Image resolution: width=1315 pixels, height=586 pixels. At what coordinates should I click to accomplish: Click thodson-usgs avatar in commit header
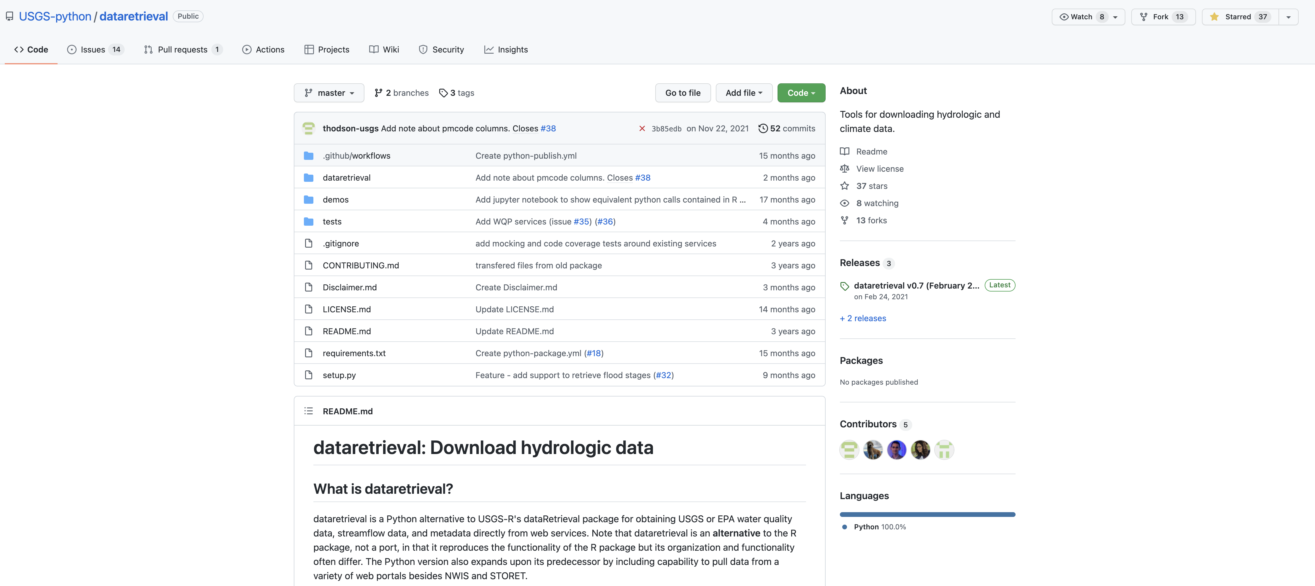308,128
